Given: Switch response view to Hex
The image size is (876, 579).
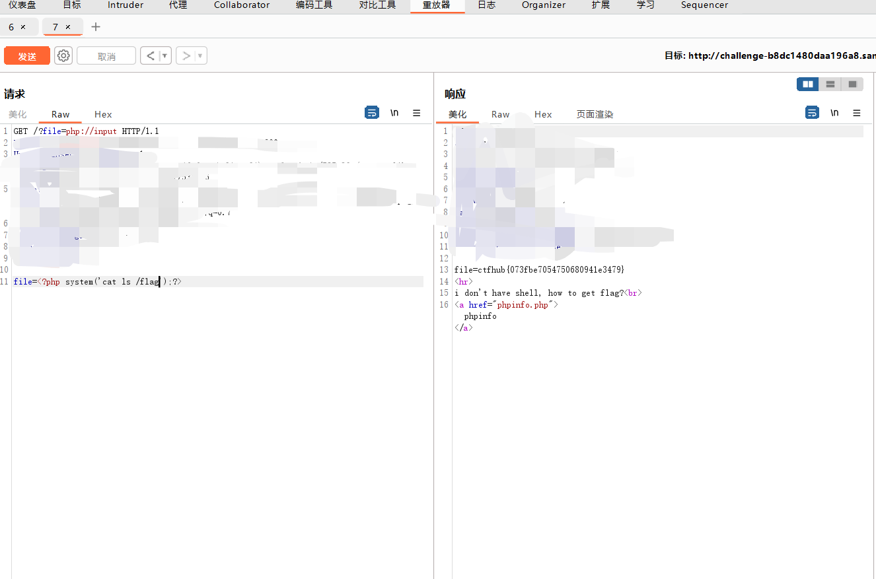Looking at the screenshot, I should [x=543, y=114].
